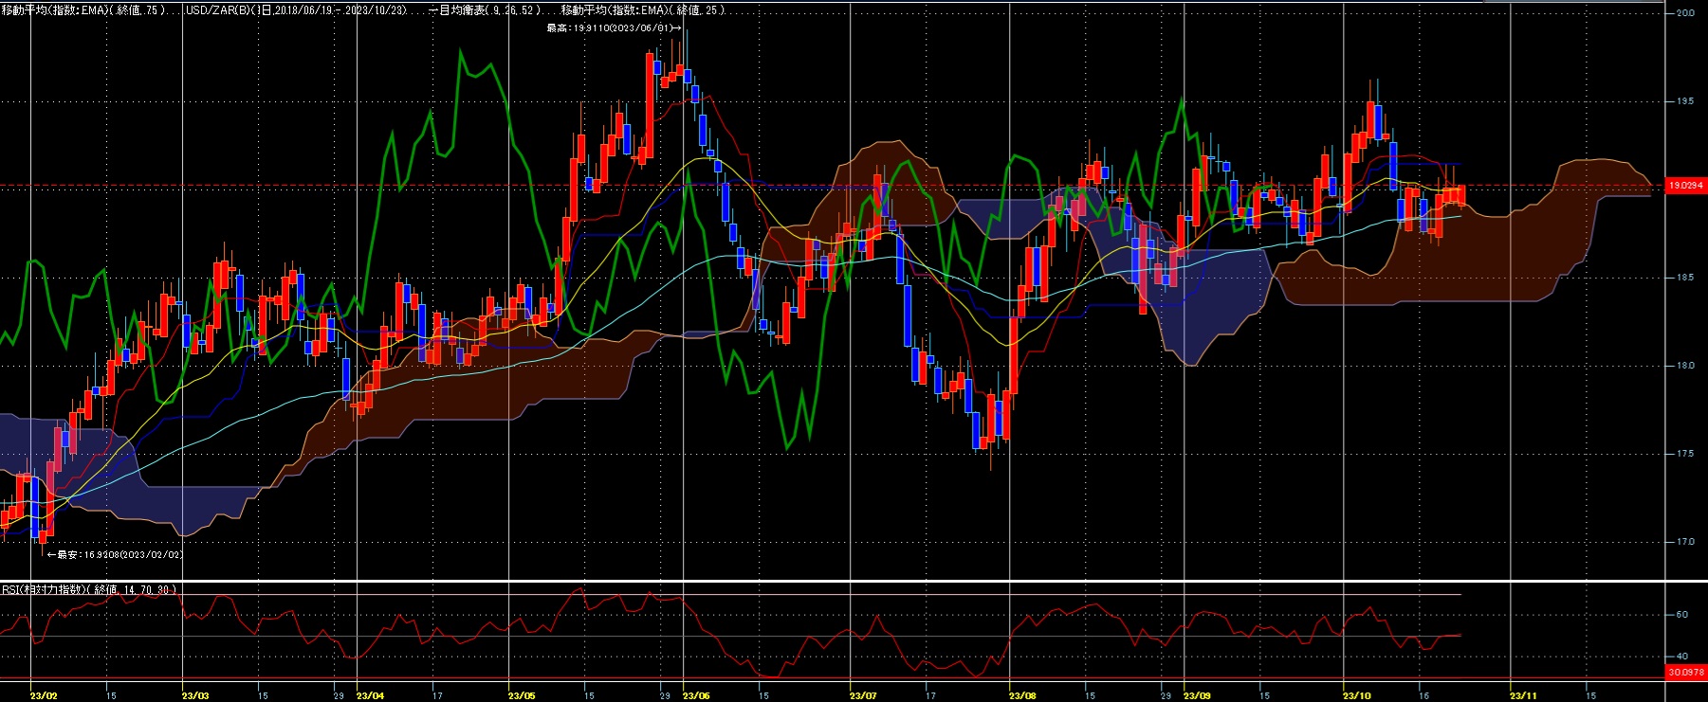Click the 23/06 date marker
The width and height of the screenshot is (1708, 702).
pyautogui.click(x=696, y=695)
